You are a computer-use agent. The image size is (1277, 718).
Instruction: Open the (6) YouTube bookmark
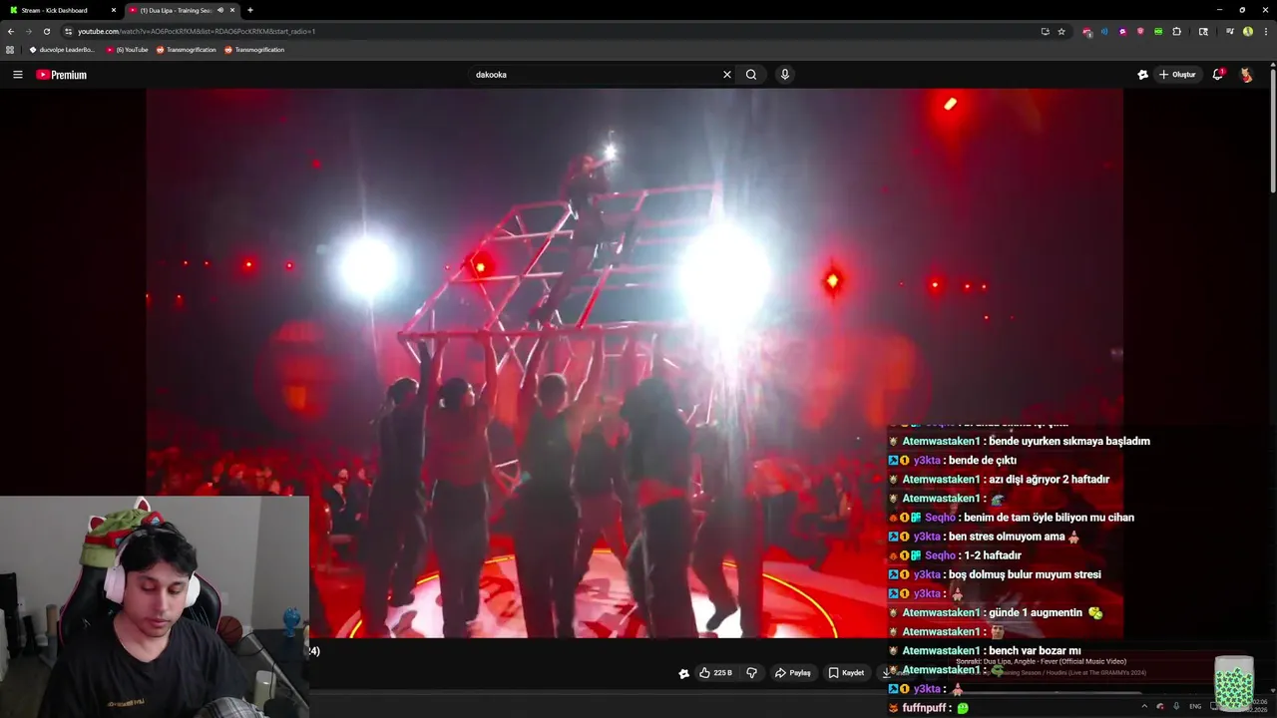(x=127, y=50)
